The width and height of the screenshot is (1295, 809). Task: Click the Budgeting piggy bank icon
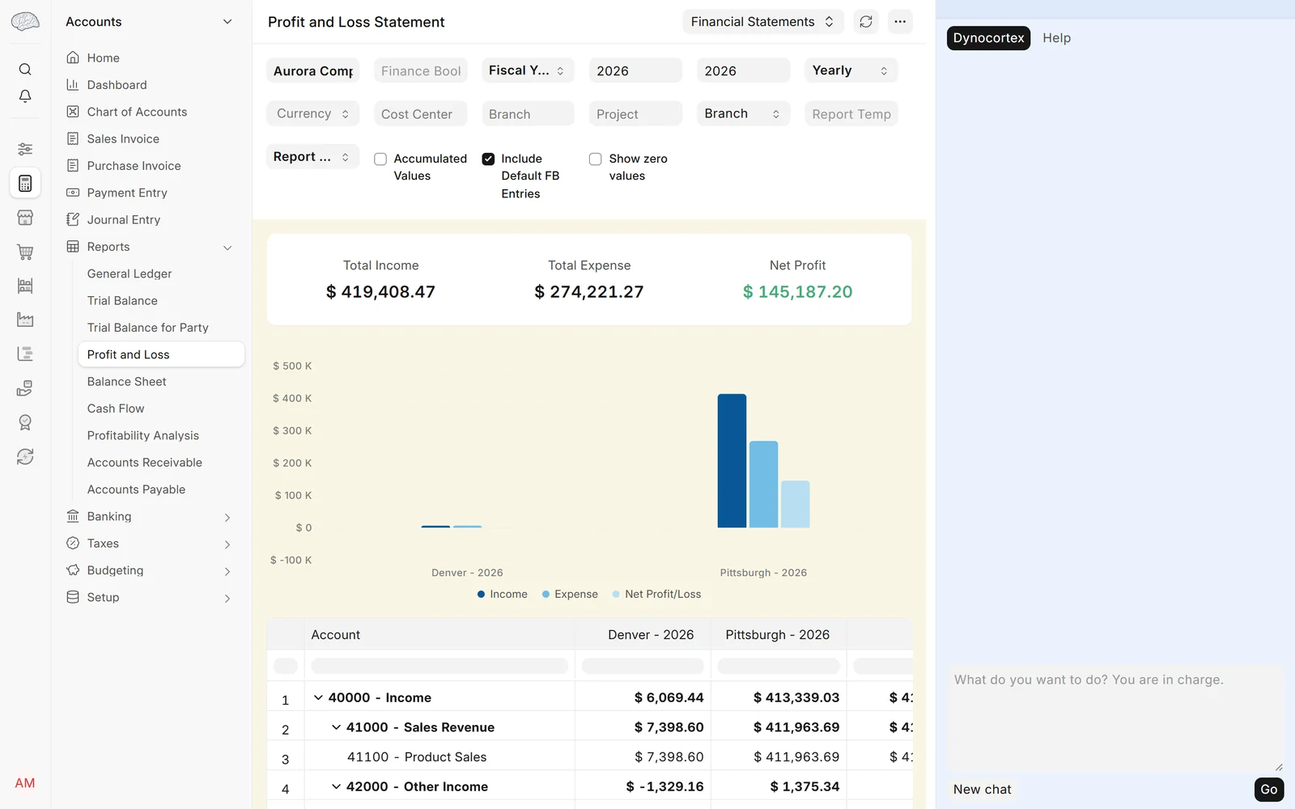pyautogui.click(x=73, y=570)
